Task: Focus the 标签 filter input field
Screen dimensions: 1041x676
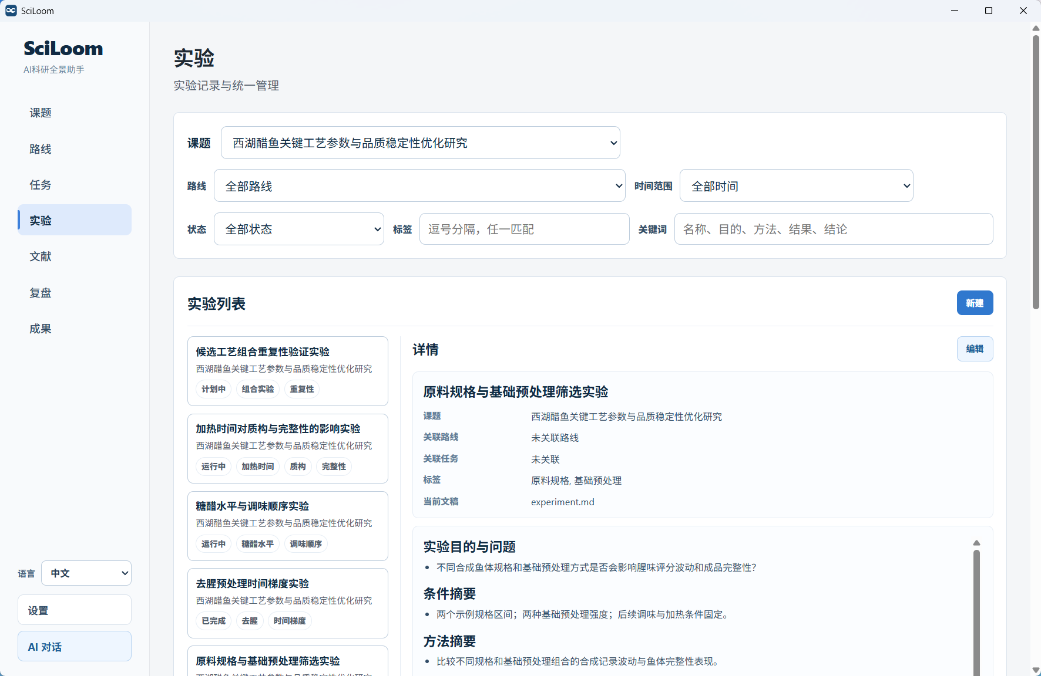Action: pyautogui.click(x=525, y=229)
